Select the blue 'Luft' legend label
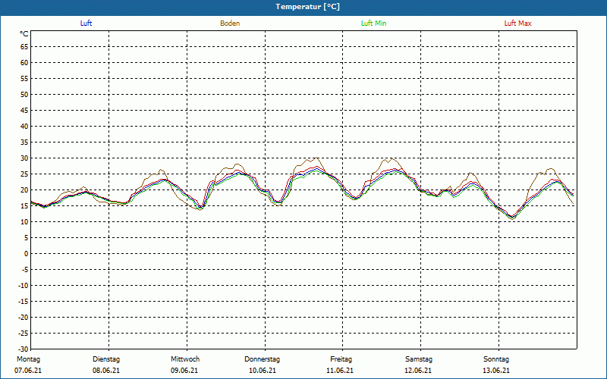The image size is (607, 379). click(x=86, y=23)
